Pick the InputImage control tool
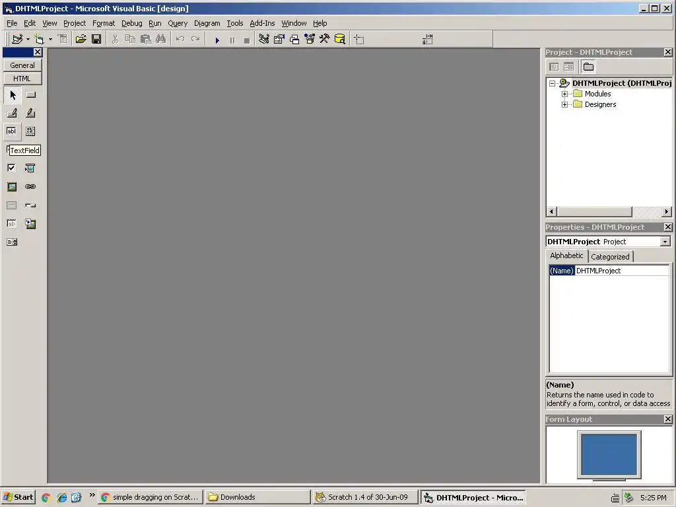This screenshot has width=676, height=507. click(x=30, y=223)
